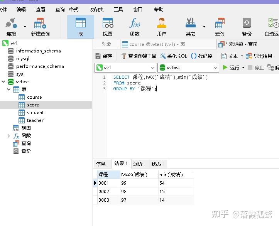The height and width of the screenshot is (226, 279).
Task: Collapse the vvtest database chevron
Action: click(3, 82)
